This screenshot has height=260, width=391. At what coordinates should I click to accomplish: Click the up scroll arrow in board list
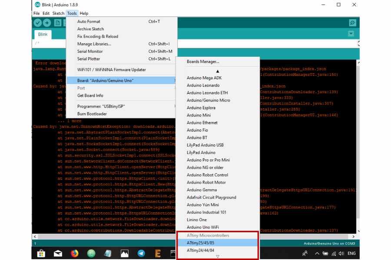coord(218,71)
